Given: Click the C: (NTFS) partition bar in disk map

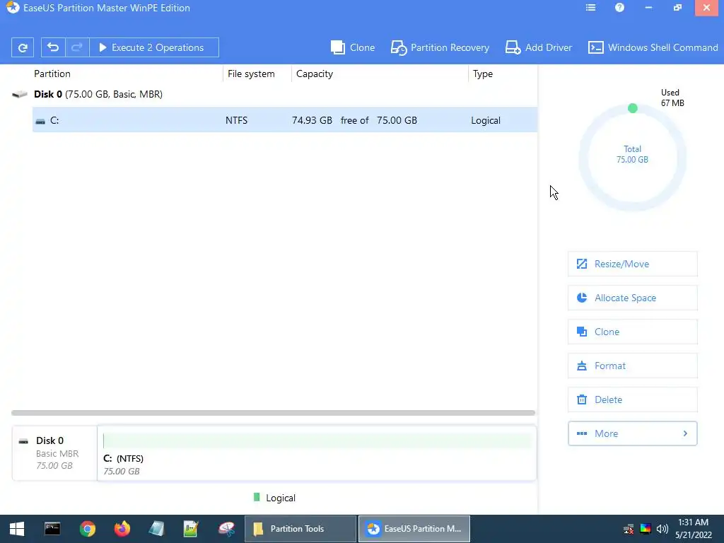Looking at the screenshot, I should 317,453.
